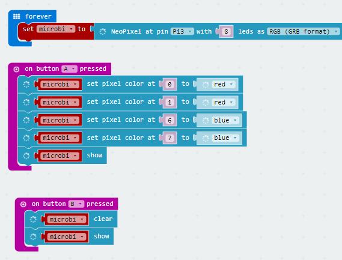The width and height of the screenshot is (342, 260).
Task: Change the blue color dropdown at pixel 6
Action: (225, 120)
